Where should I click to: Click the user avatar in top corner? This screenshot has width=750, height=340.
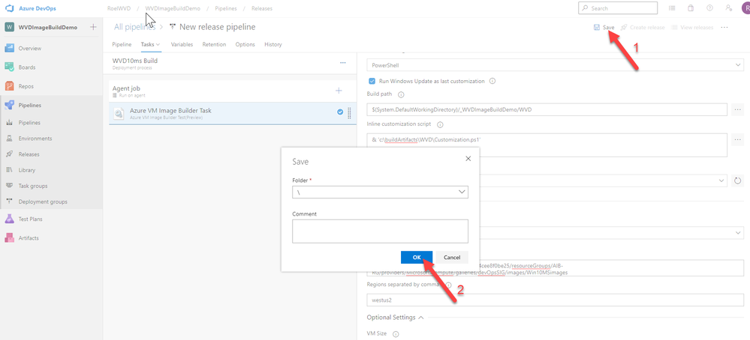tap(745, 8)
